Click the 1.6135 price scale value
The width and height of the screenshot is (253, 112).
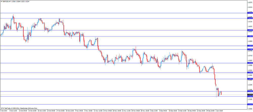250,22
